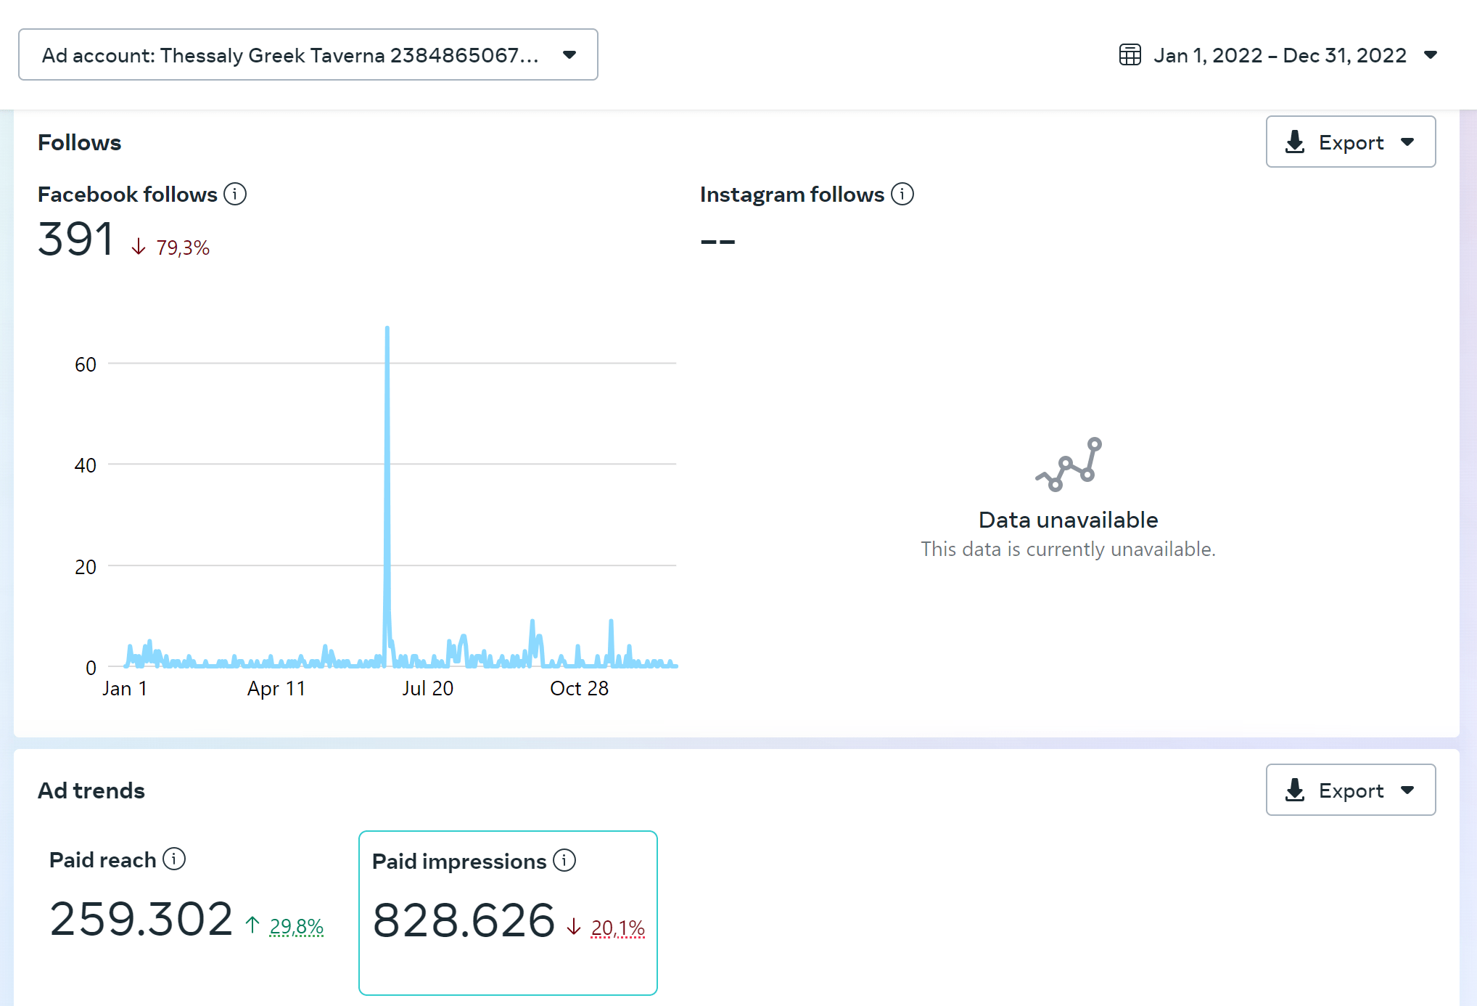
Task: Click the 29,8% paid reach change link
Action: [x=296, y=927]
